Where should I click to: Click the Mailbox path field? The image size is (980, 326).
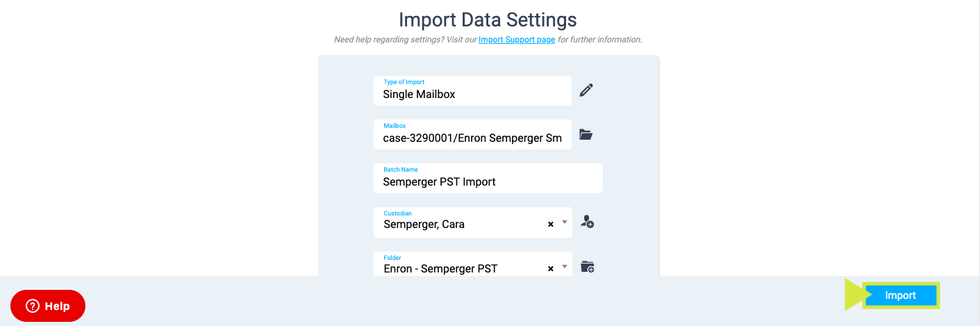pos(472,134)
